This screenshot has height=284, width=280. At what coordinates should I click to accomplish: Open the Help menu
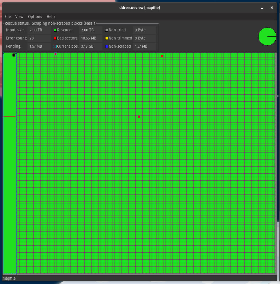click(50, 17)
